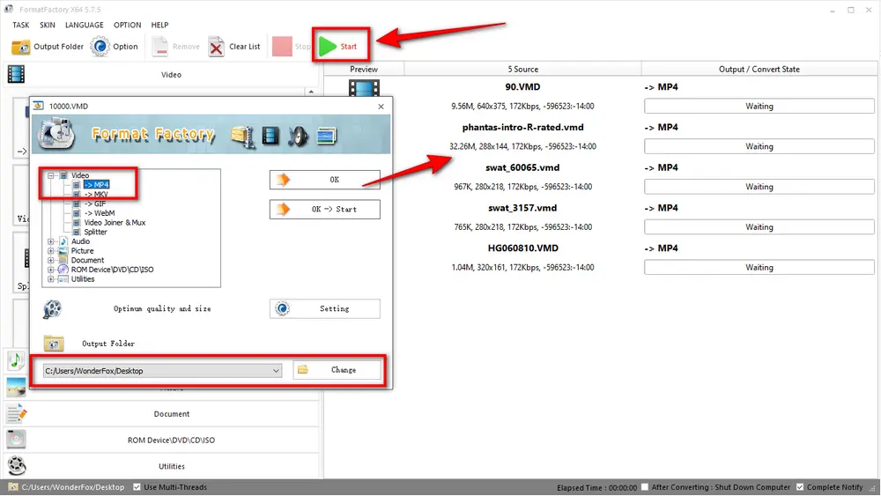Click Waiting progress bar for phantas-intro-R-rated.vmd
Image resolution: width=881 pixels, height=496 pixels.
pyautogui.click(x=759, y=146)
